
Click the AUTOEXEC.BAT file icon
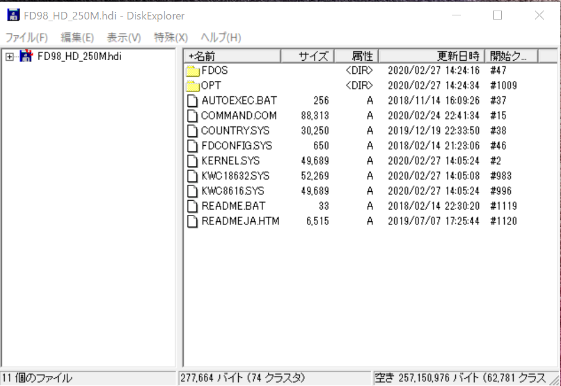[193, 101]
